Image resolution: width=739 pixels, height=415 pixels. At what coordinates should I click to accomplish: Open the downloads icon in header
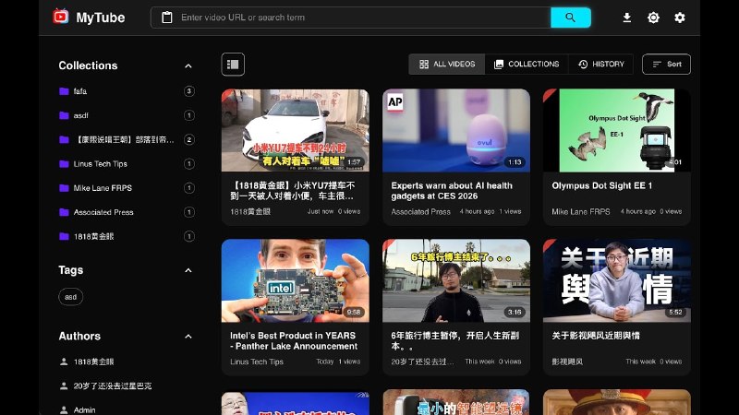coord(627,18)
